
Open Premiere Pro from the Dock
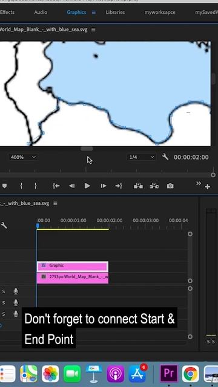click(x=169, y=374)
